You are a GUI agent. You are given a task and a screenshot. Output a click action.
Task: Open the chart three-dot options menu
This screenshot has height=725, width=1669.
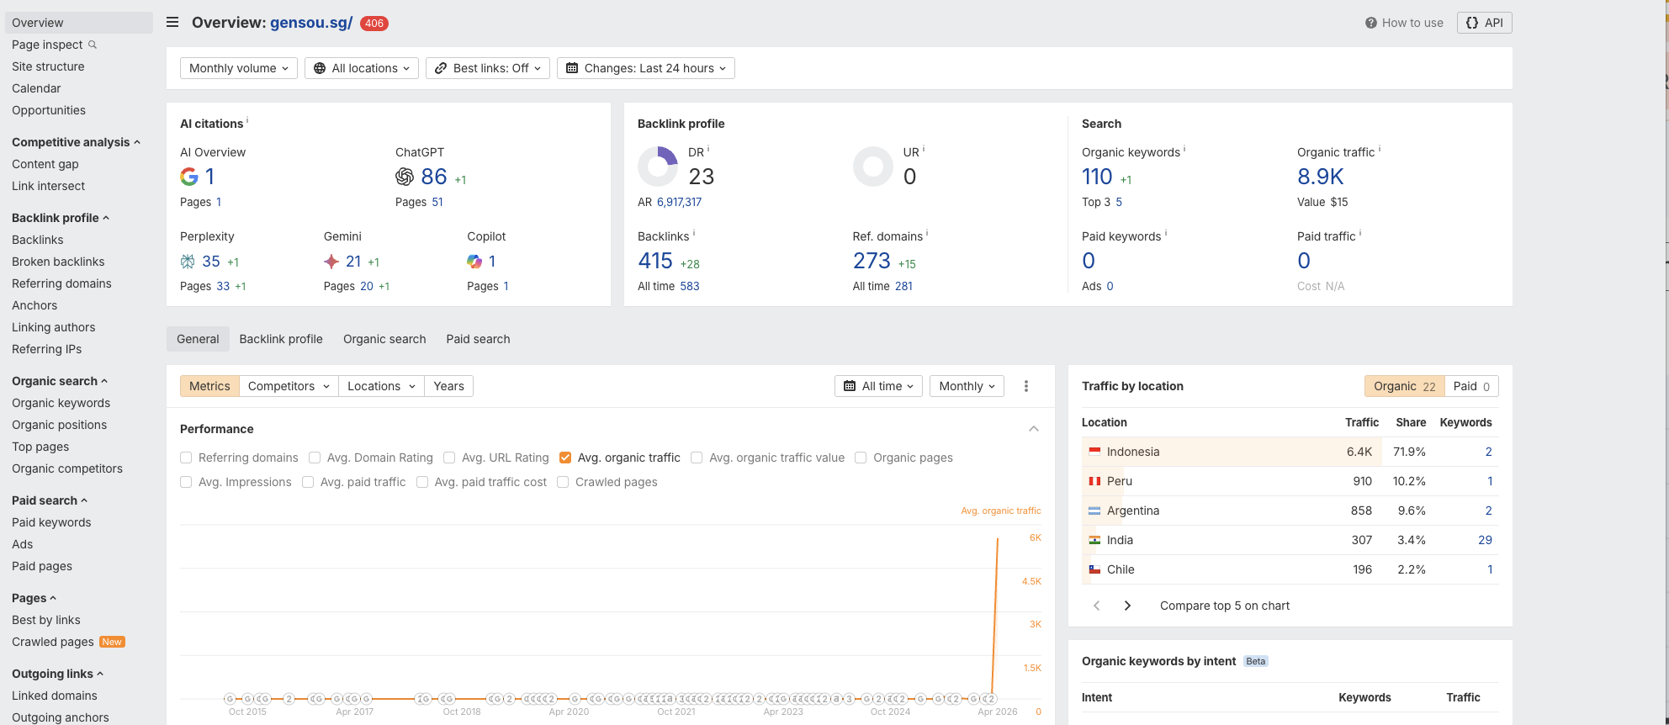click(x=1026, y=386)
